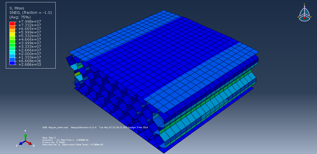The width and height of the screenshot is (317, 154).
Task: Click the date stamp in the title block
Action: tap(124, 127)
